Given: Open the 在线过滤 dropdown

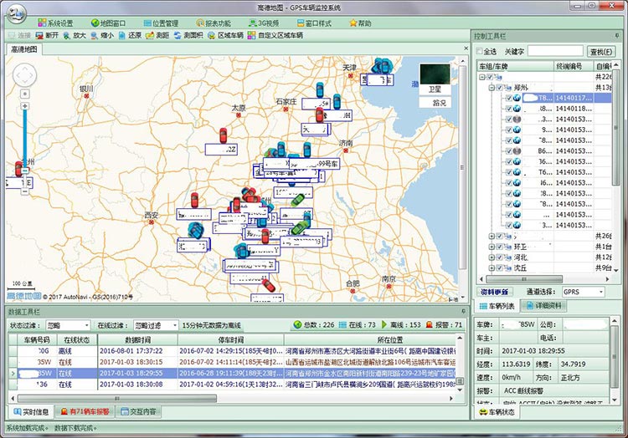Looking at the screenshot, I should tap(156, 326).
